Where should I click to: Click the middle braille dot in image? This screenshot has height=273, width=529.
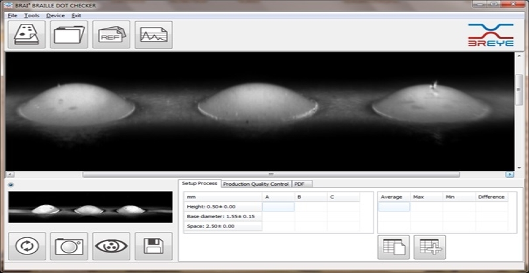(x=258, y=102)
